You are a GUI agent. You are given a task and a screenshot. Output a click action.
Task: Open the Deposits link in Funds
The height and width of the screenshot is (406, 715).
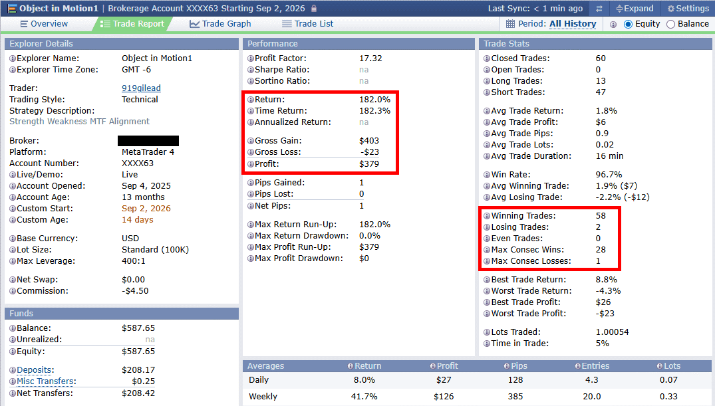(34, 370)
